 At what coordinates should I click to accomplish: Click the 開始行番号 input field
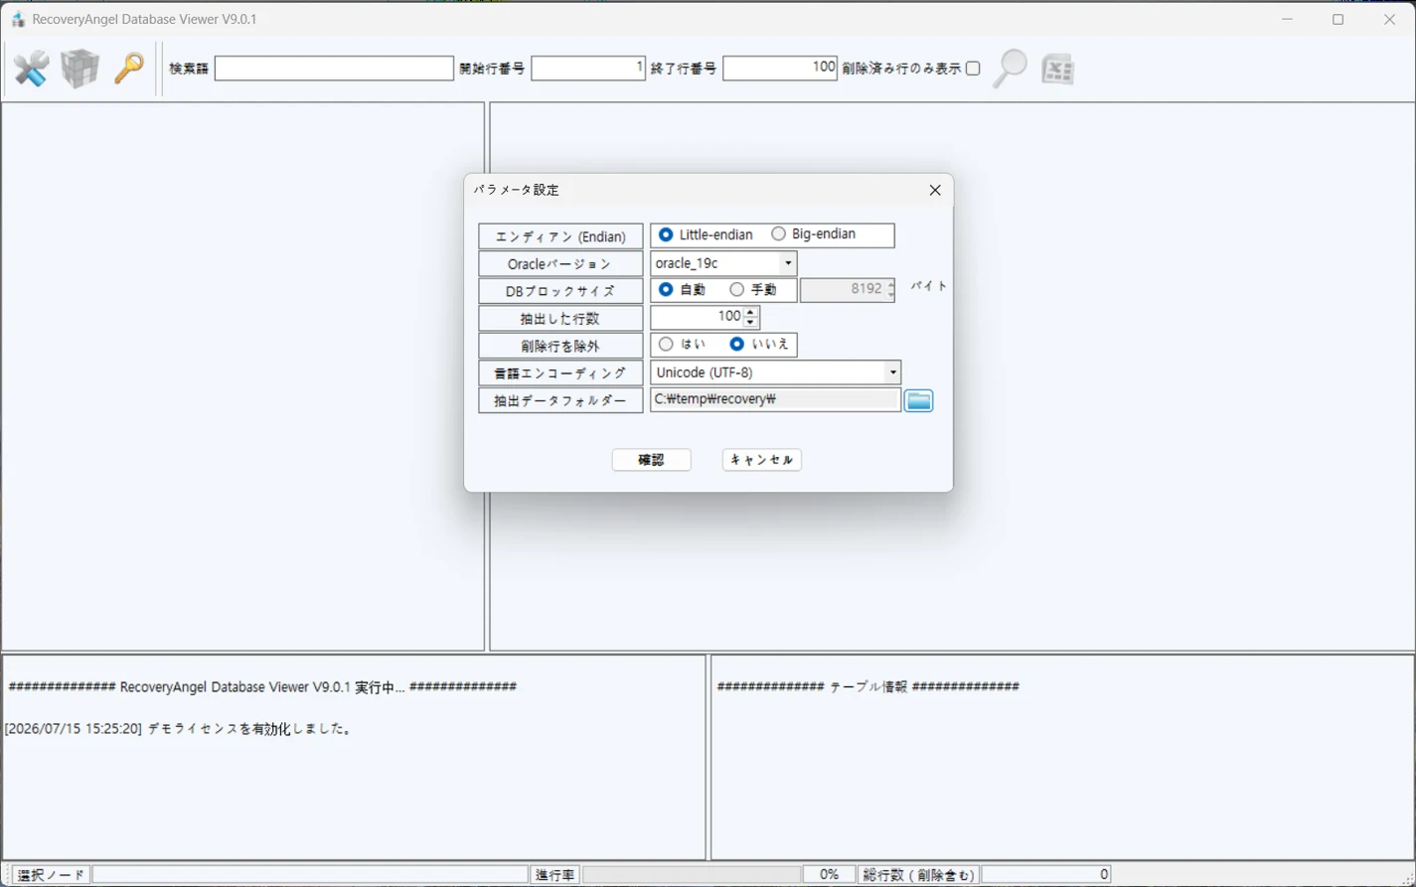(588, 69)
